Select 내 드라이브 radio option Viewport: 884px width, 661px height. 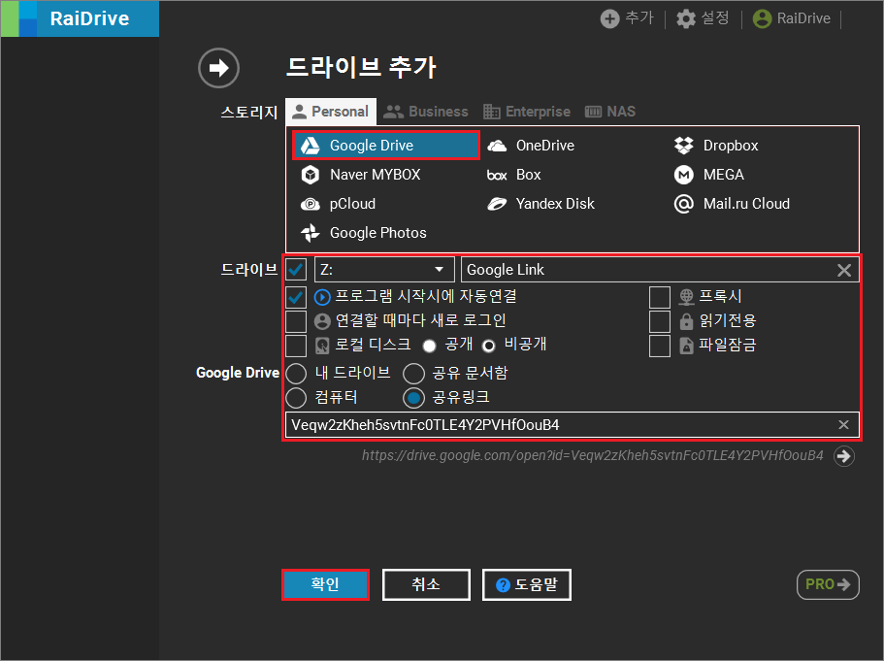296,374
